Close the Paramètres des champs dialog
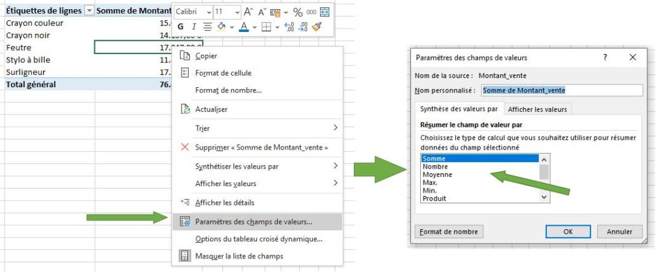This screenshot has width=666, height=274. (632, 57)
